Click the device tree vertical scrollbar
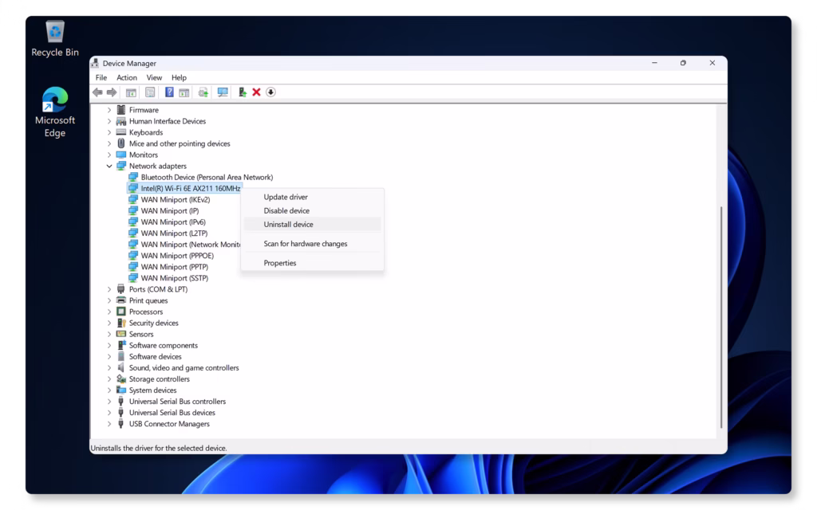 721,317
